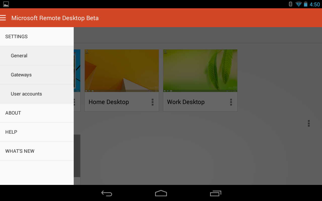Open the Work Desktop thumbnail
The image size is (322, 201).
tap(200, 71)
